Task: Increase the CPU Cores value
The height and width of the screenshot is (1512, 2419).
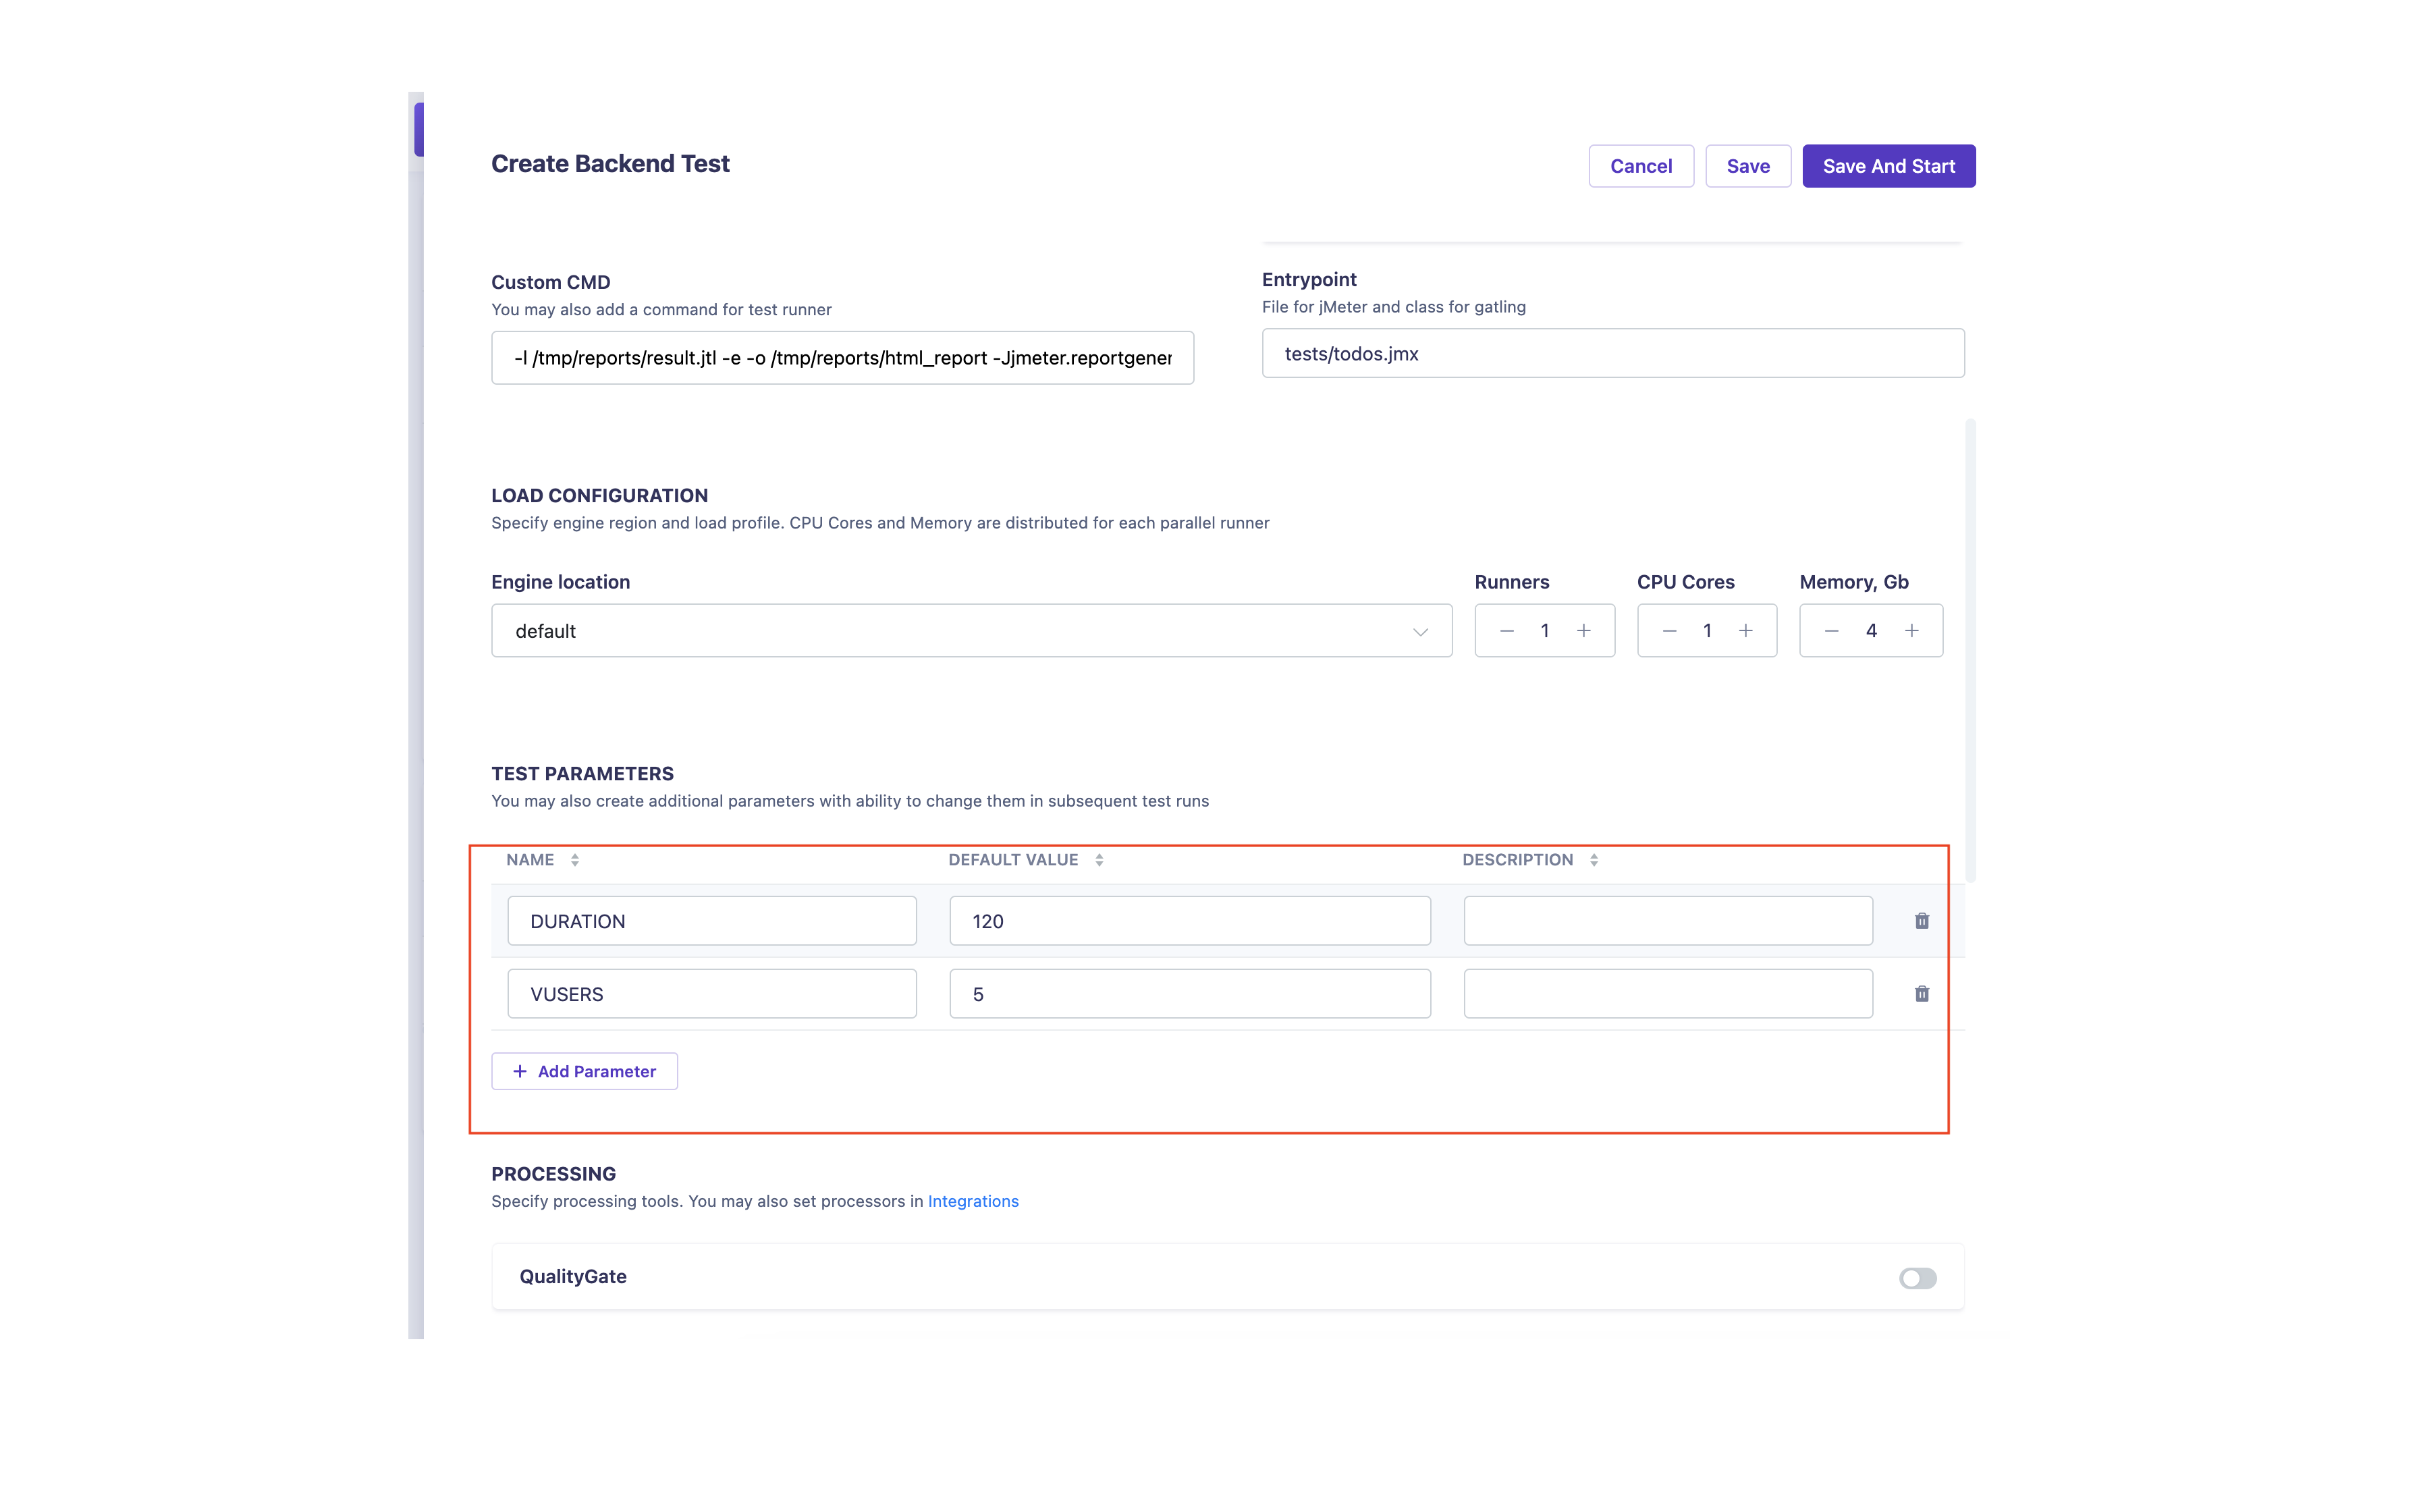Action: [x=1745, y=631]
